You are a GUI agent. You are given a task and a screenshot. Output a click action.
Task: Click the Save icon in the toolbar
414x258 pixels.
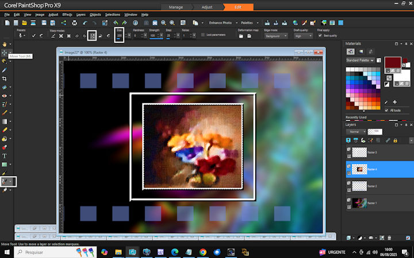point(44,23)
